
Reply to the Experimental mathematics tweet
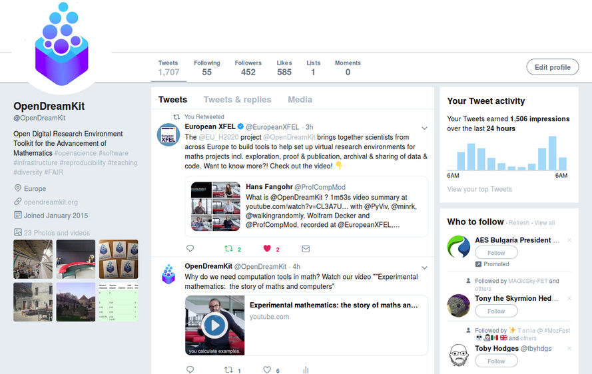[x=190, y=369]
